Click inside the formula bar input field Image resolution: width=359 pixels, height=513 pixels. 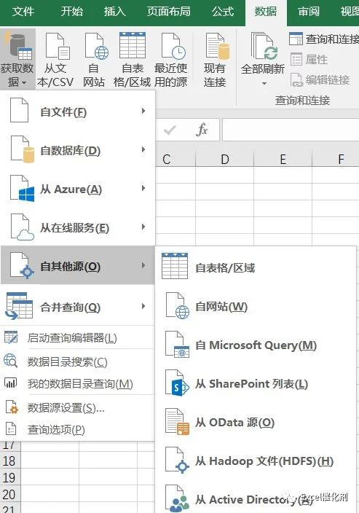[x=291, y=130]
